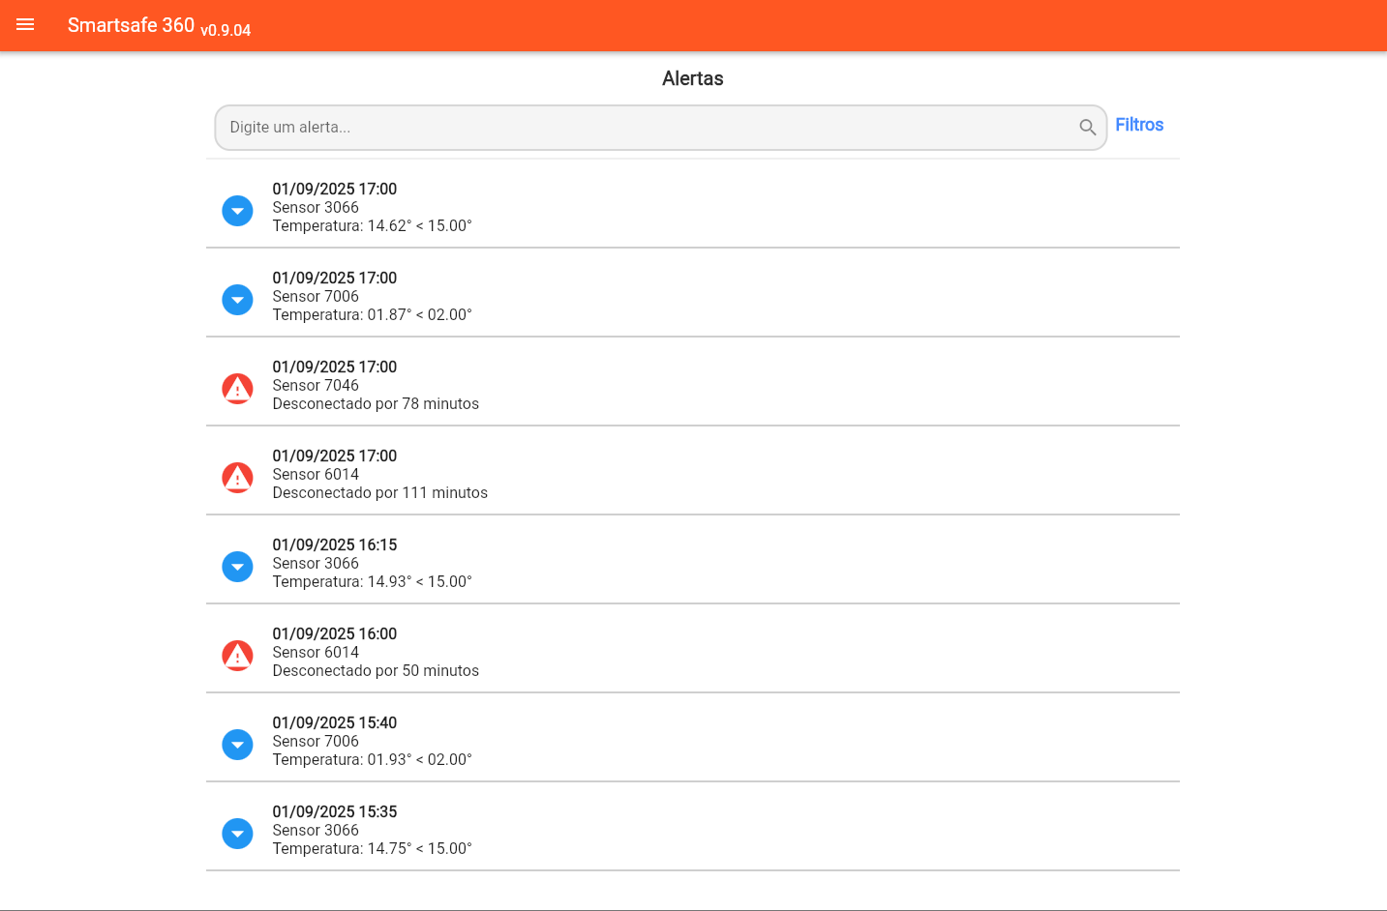1387x911 pixels.
Task: Click blue temperature icon for the 15:35 alert
Action: 237,834
